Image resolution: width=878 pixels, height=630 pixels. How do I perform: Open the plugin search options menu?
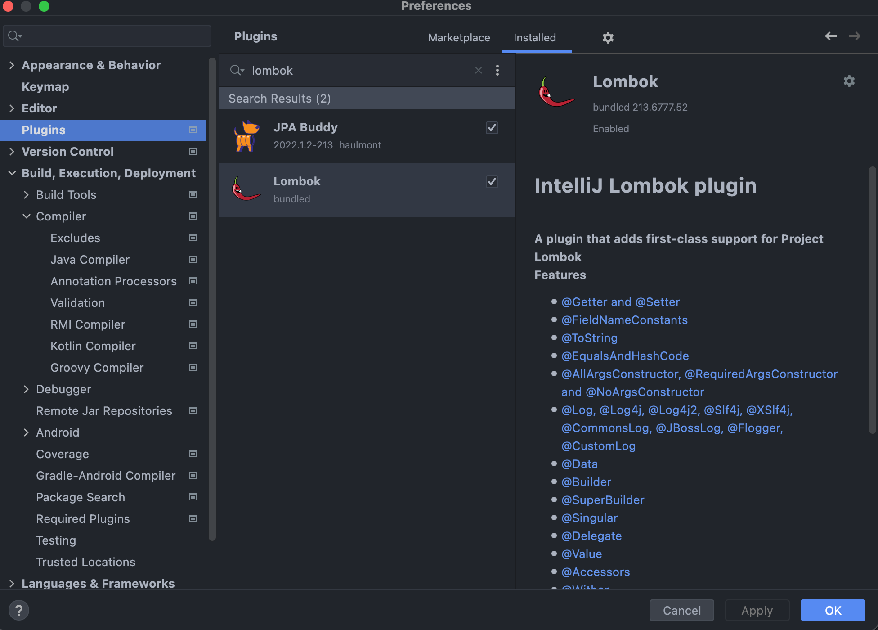tap(497, 70)
